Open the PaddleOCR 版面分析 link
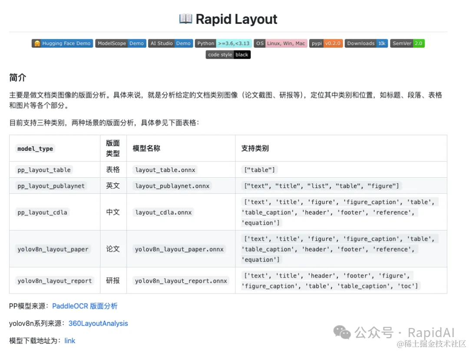The width and height of the screenshot is (469, 351). click(85, 306)
